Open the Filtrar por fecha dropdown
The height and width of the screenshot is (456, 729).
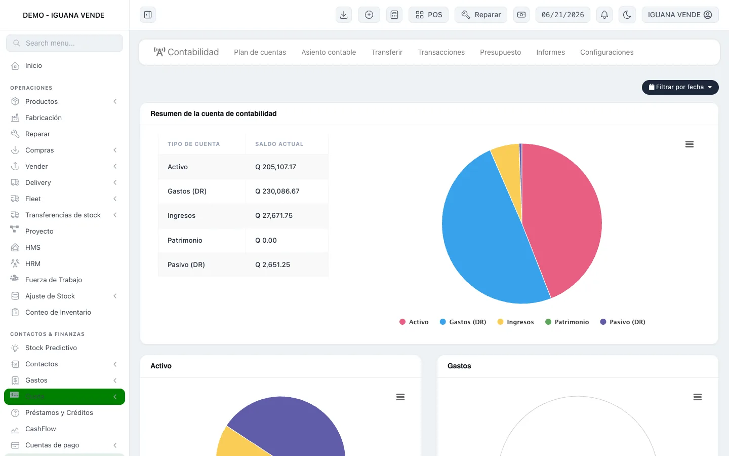(680, 87)
